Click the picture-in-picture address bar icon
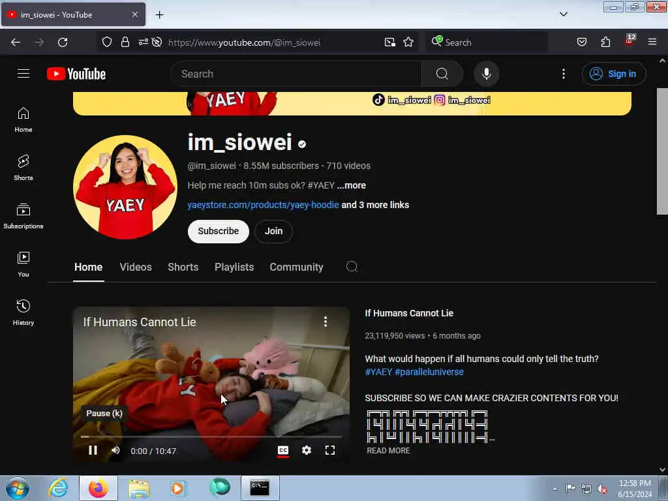The width and height of the screenshot is (668, 501). point(390,42)
